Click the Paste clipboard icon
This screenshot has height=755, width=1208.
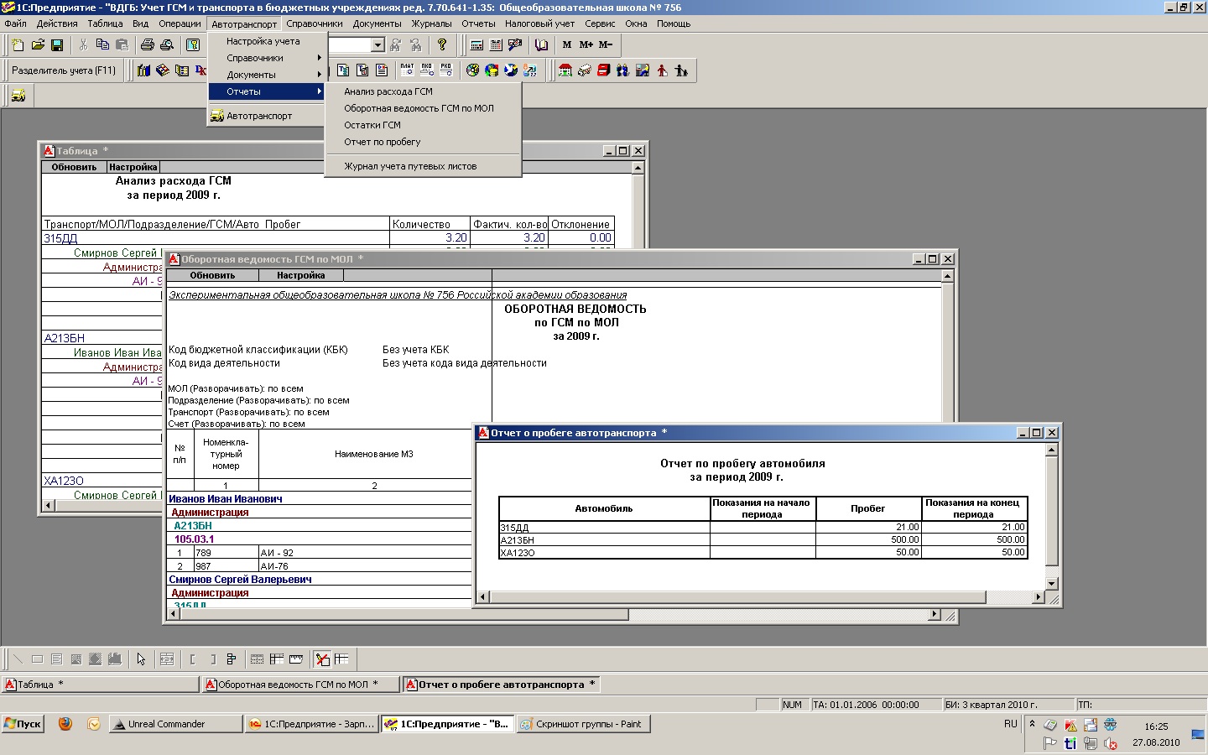pos(122,45)
